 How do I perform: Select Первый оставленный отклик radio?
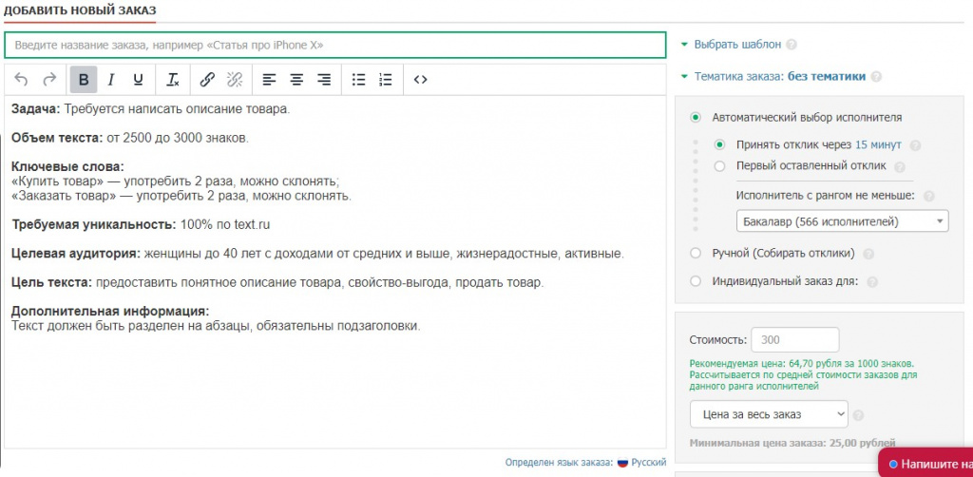pyautogui.click(x=720, y=166)
